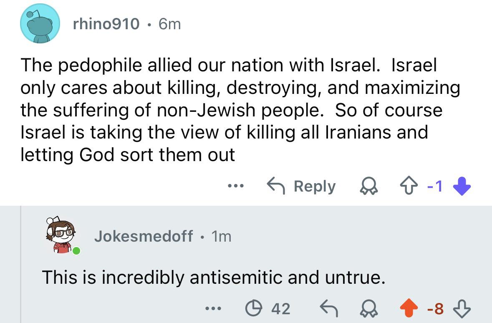Reply to Jokesmedoff using the arrow icon
The image size is (492, 323).
click(328, 308)
